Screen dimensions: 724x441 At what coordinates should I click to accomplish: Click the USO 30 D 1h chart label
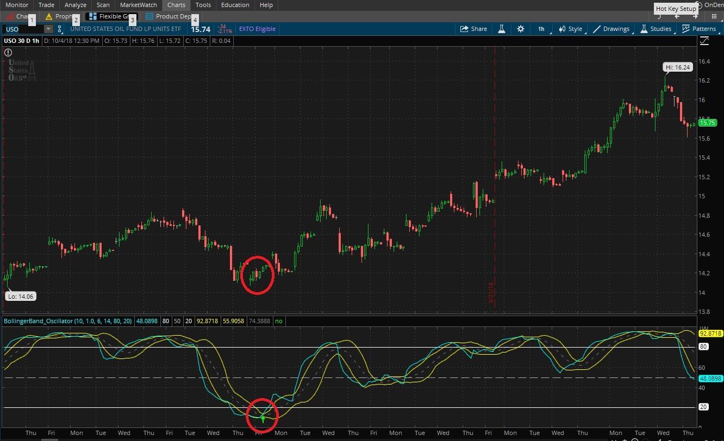click(22, 41)
